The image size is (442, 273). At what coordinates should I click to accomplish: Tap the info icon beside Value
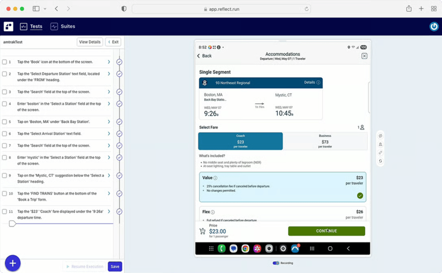pos(215,178)
